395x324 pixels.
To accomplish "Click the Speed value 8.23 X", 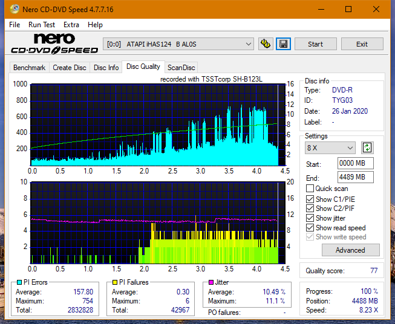I will point(368,310).
